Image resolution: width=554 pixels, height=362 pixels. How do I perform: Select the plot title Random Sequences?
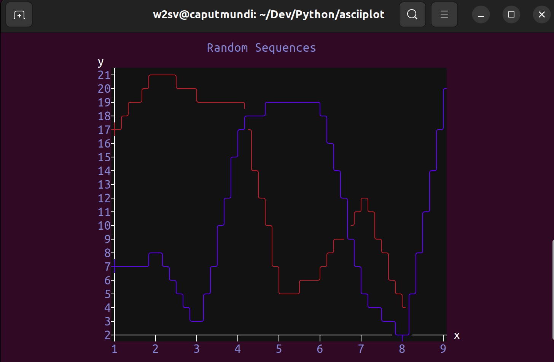tap(261, 48)
